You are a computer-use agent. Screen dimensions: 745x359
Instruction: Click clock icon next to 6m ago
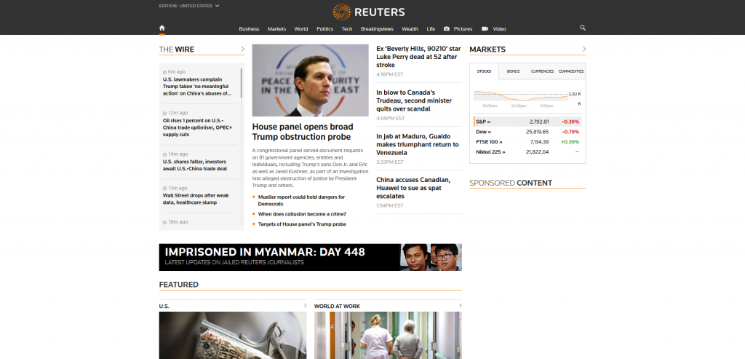pyautogui.click(x=165, y=72)
